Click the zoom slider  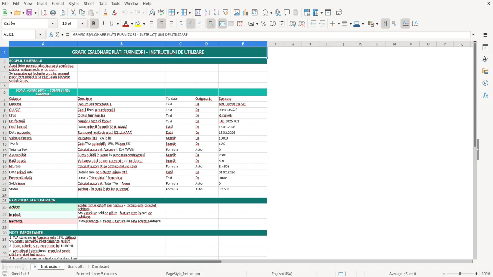click(460, 274)
